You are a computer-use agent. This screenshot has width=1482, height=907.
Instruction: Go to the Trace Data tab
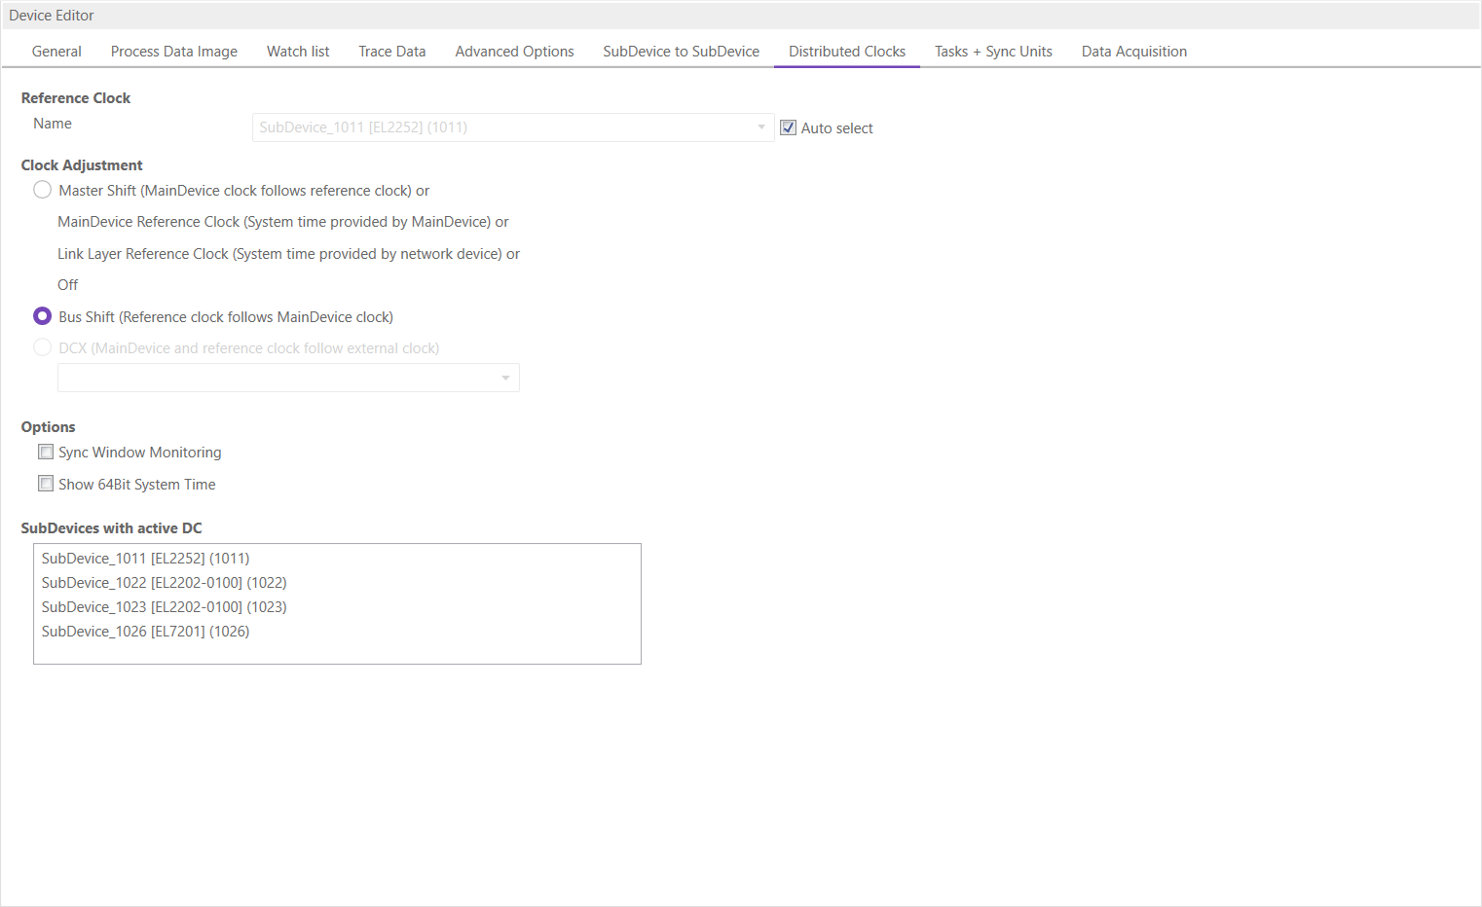coord(391,52)
